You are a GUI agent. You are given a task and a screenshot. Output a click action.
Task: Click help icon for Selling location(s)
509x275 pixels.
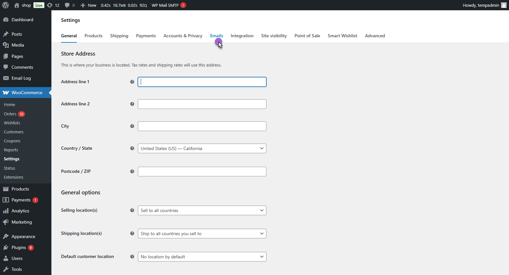point(132,210)
